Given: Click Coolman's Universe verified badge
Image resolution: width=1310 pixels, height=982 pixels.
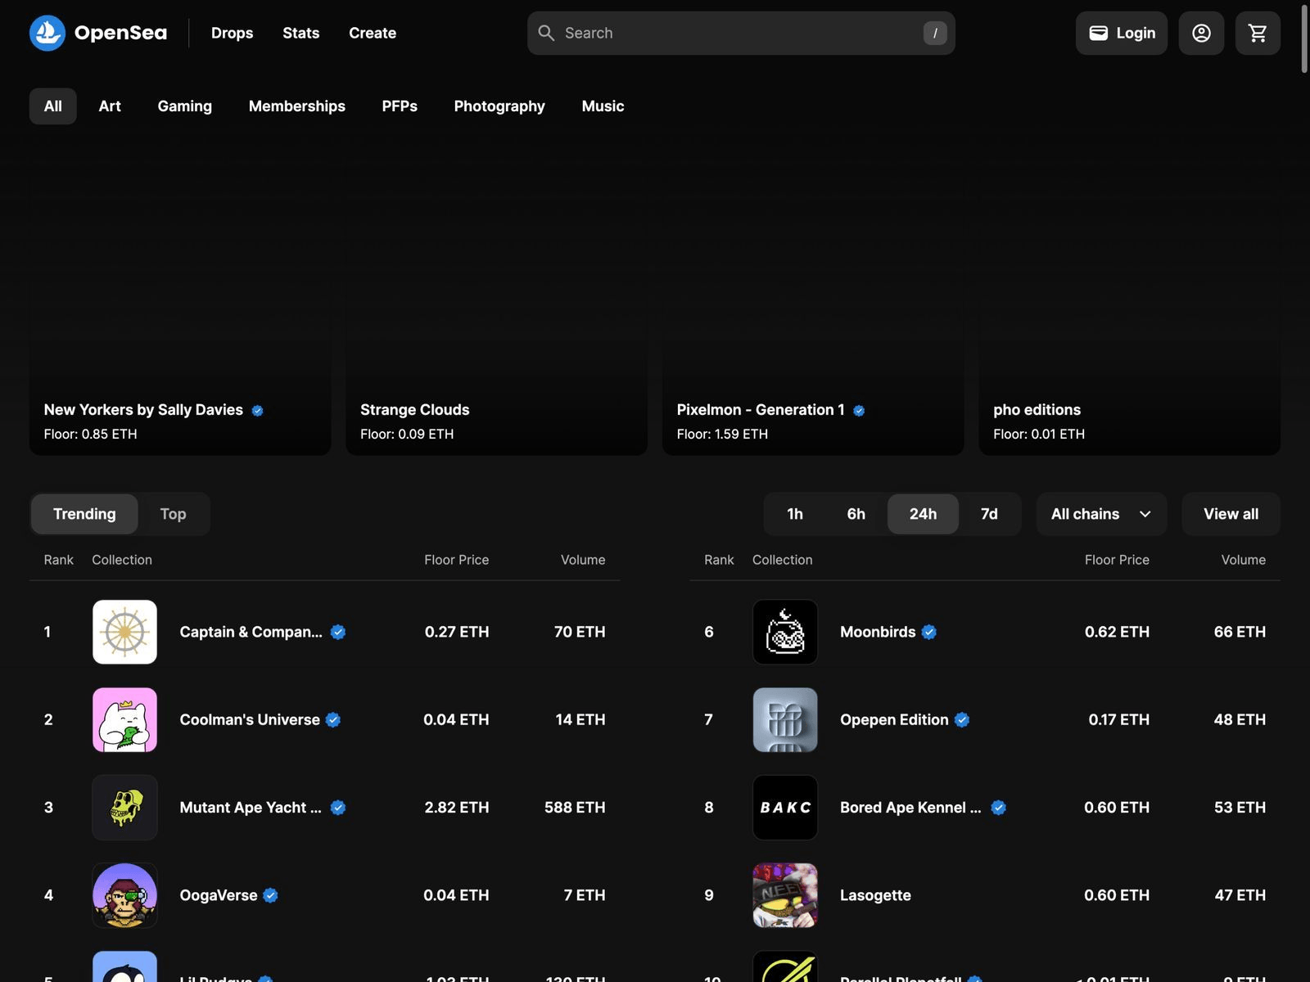Looking at the screenshot, I should 333,720.
